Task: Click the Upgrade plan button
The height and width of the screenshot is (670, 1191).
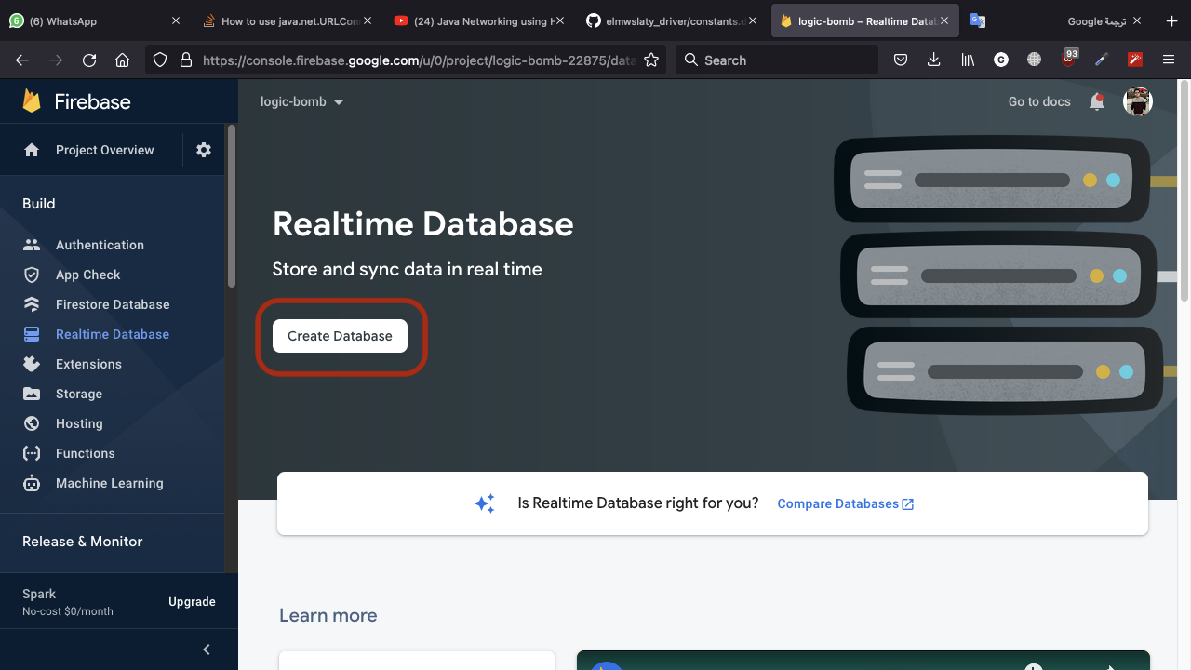Action: point(192,602)
